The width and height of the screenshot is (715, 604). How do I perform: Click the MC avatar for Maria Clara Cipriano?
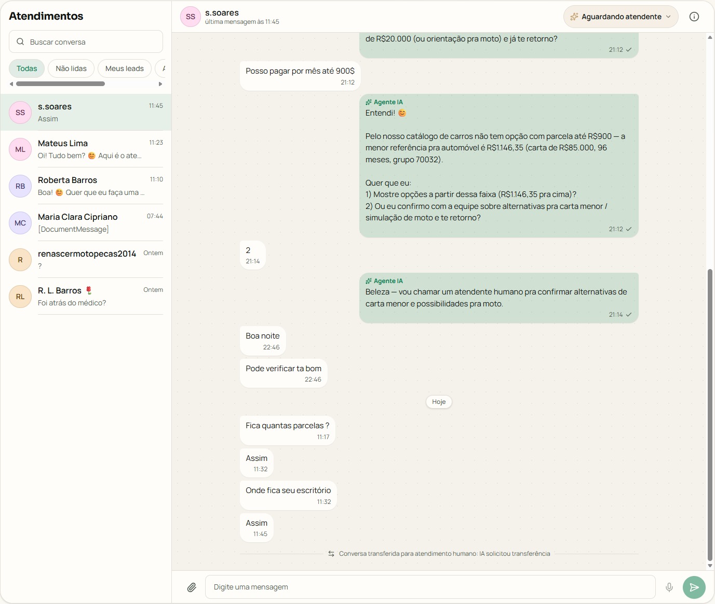pyautogui.click(x=20, y=223)
